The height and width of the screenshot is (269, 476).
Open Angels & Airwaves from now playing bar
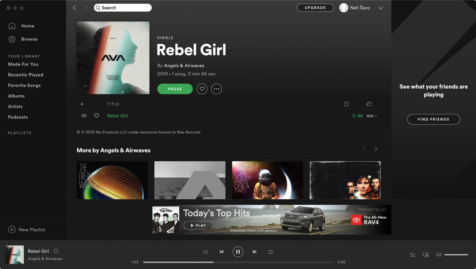click(45, 259)
